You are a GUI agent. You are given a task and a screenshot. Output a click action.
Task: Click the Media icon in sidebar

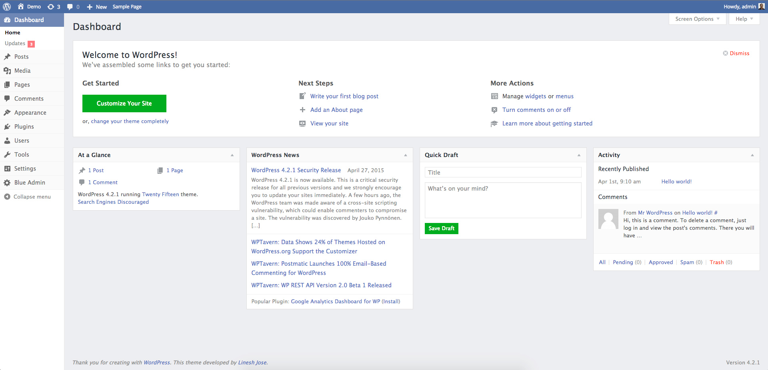(x=7, y=71)
